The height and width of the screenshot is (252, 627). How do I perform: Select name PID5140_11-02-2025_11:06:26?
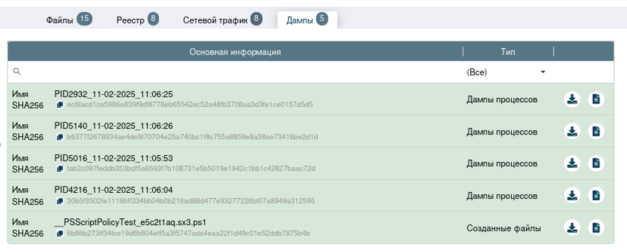point(114,126)
